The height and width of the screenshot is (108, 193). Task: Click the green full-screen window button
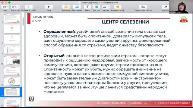pos(9,2)
